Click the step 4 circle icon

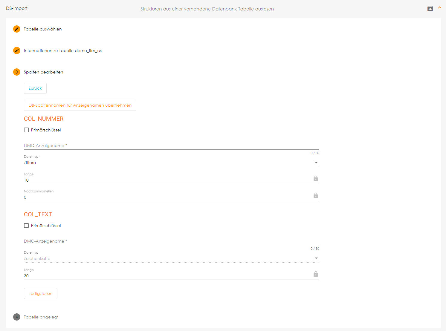(x=17, y=317)
